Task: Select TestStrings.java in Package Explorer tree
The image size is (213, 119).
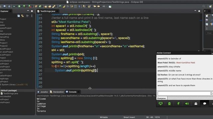Action: pos(9,94)
